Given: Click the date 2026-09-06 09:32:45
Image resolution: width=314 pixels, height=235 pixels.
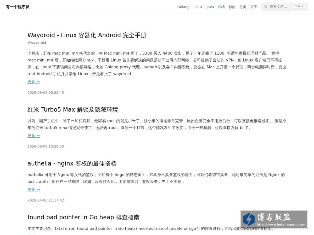Looking at the screenshot, I should 46,92.
